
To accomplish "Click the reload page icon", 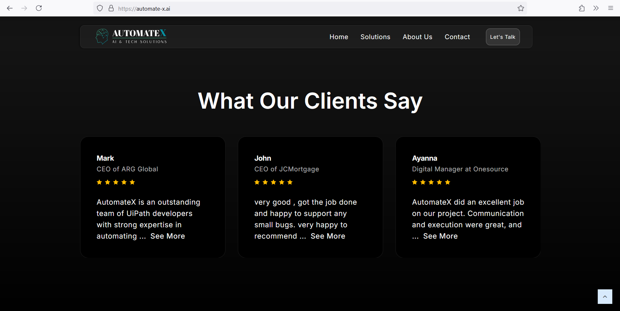I will [39, 8].
